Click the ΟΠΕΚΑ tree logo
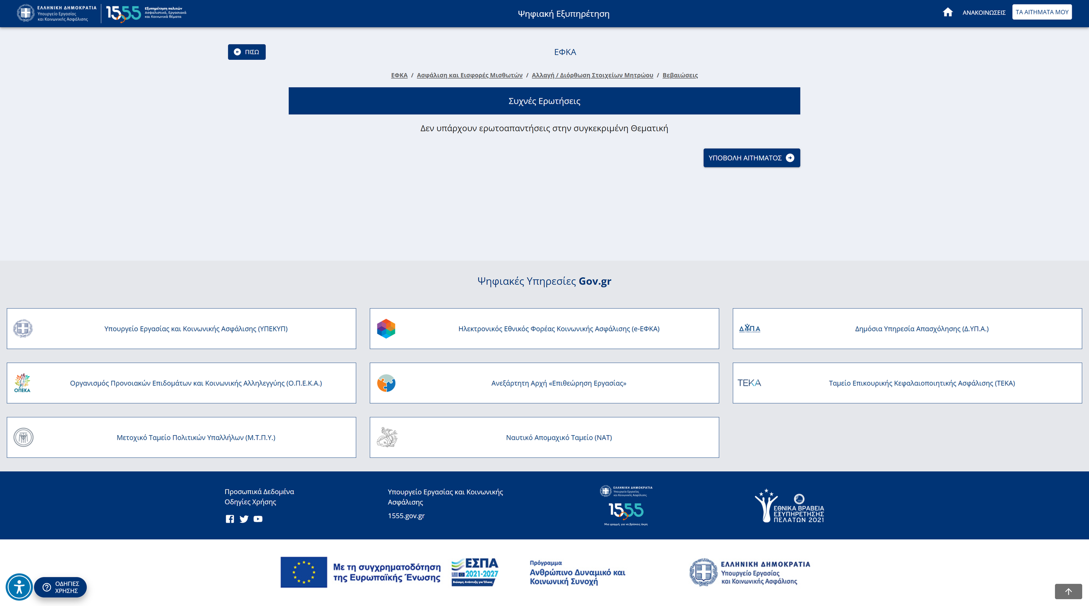1089x606 pixels. click(x=22, y=383)
